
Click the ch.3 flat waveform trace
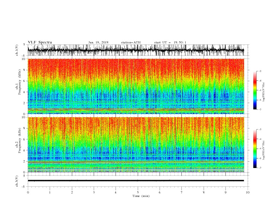coord(136,181)
